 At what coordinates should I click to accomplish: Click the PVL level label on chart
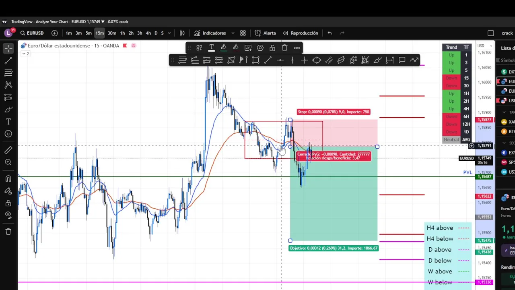pos(468,172)
